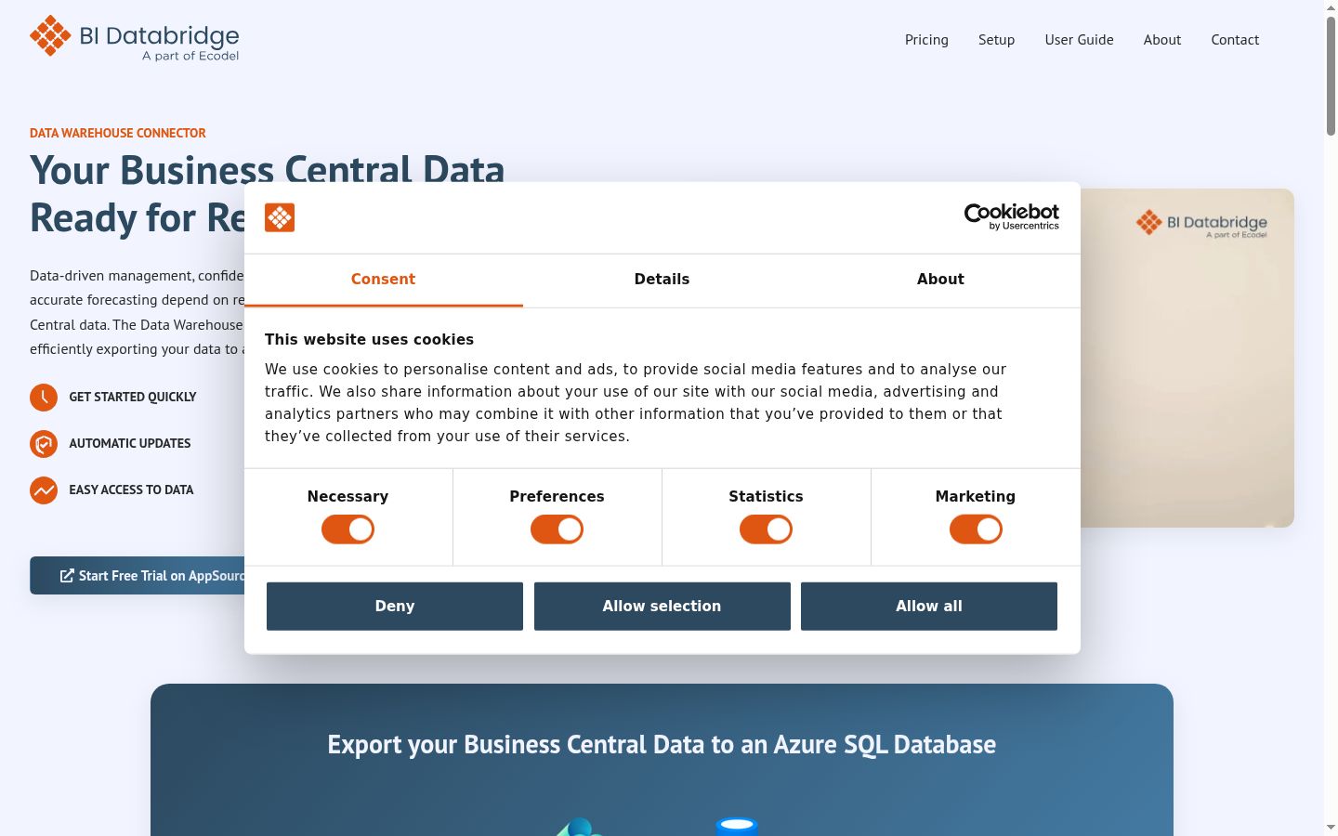Click the BI Databridge logo in header
The width and height of the screenshot is (1338, 836).
pyautogui.click(x=135, y=37)
